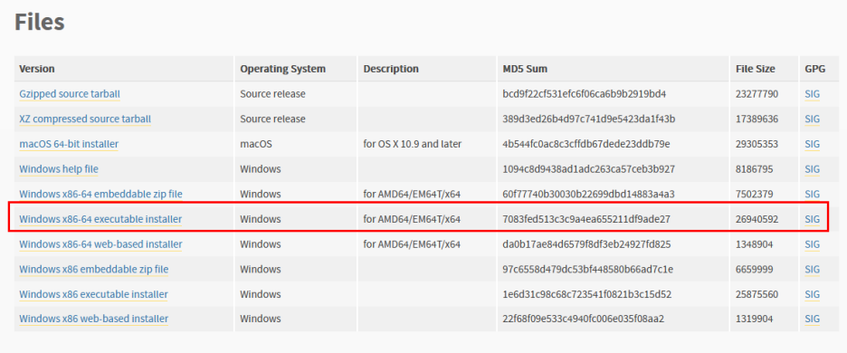
Task: Click Windows x86-64 executable installer link
Action: pyautogui.click(x=100, y=219)
